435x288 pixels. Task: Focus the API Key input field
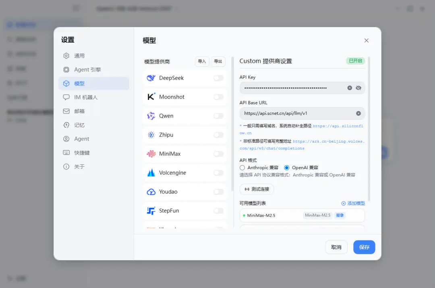[x=302, y=88]
